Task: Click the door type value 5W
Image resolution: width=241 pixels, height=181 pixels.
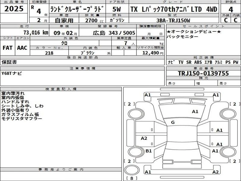Action: [117, 9]
